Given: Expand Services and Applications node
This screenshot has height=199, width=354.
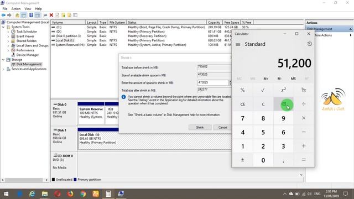Looking at the screenshot, I should [3, 69].
